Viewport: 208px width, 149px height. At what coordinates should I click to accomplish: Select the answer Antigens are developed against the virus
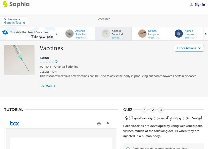(127, 148)
